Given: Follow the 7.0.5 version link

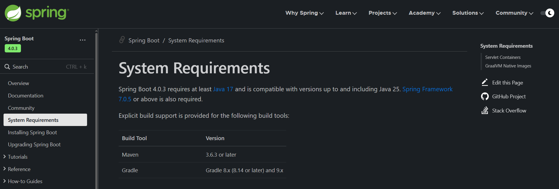Looking at the screenshot, I should [x=125, y=99].
